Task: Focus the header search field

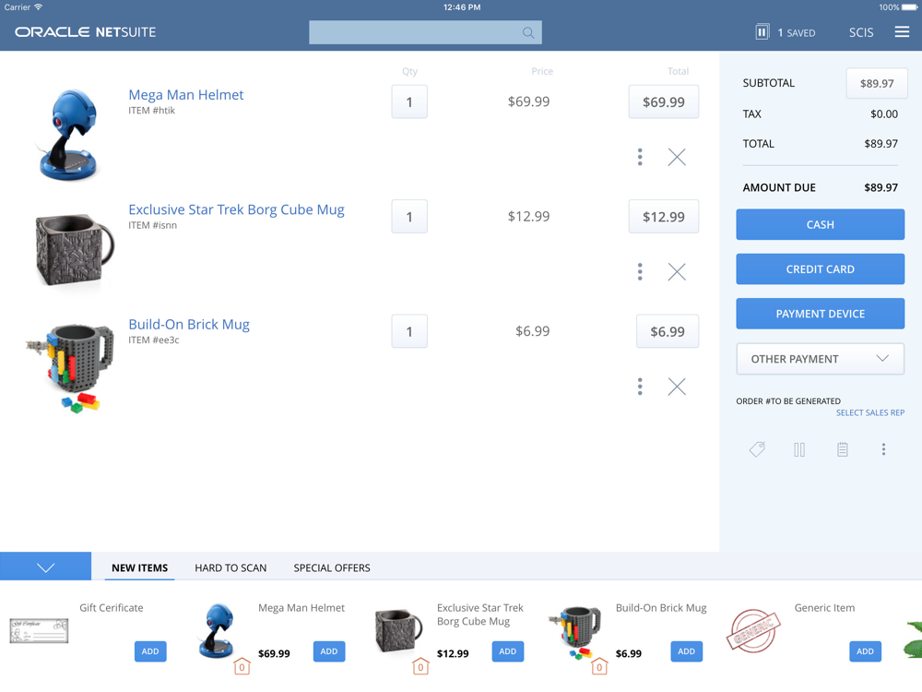Action: 425,32
